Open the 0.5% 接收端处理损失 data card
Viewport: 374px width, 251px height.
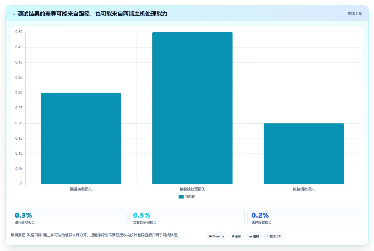[x=187, y=218]
